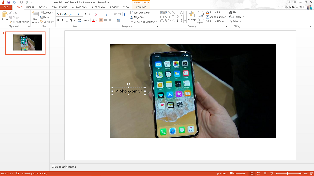The height and width of the screenshot is (176, 314).
Task: Fit slide to current window icon
Action: (x=312, y=174)
